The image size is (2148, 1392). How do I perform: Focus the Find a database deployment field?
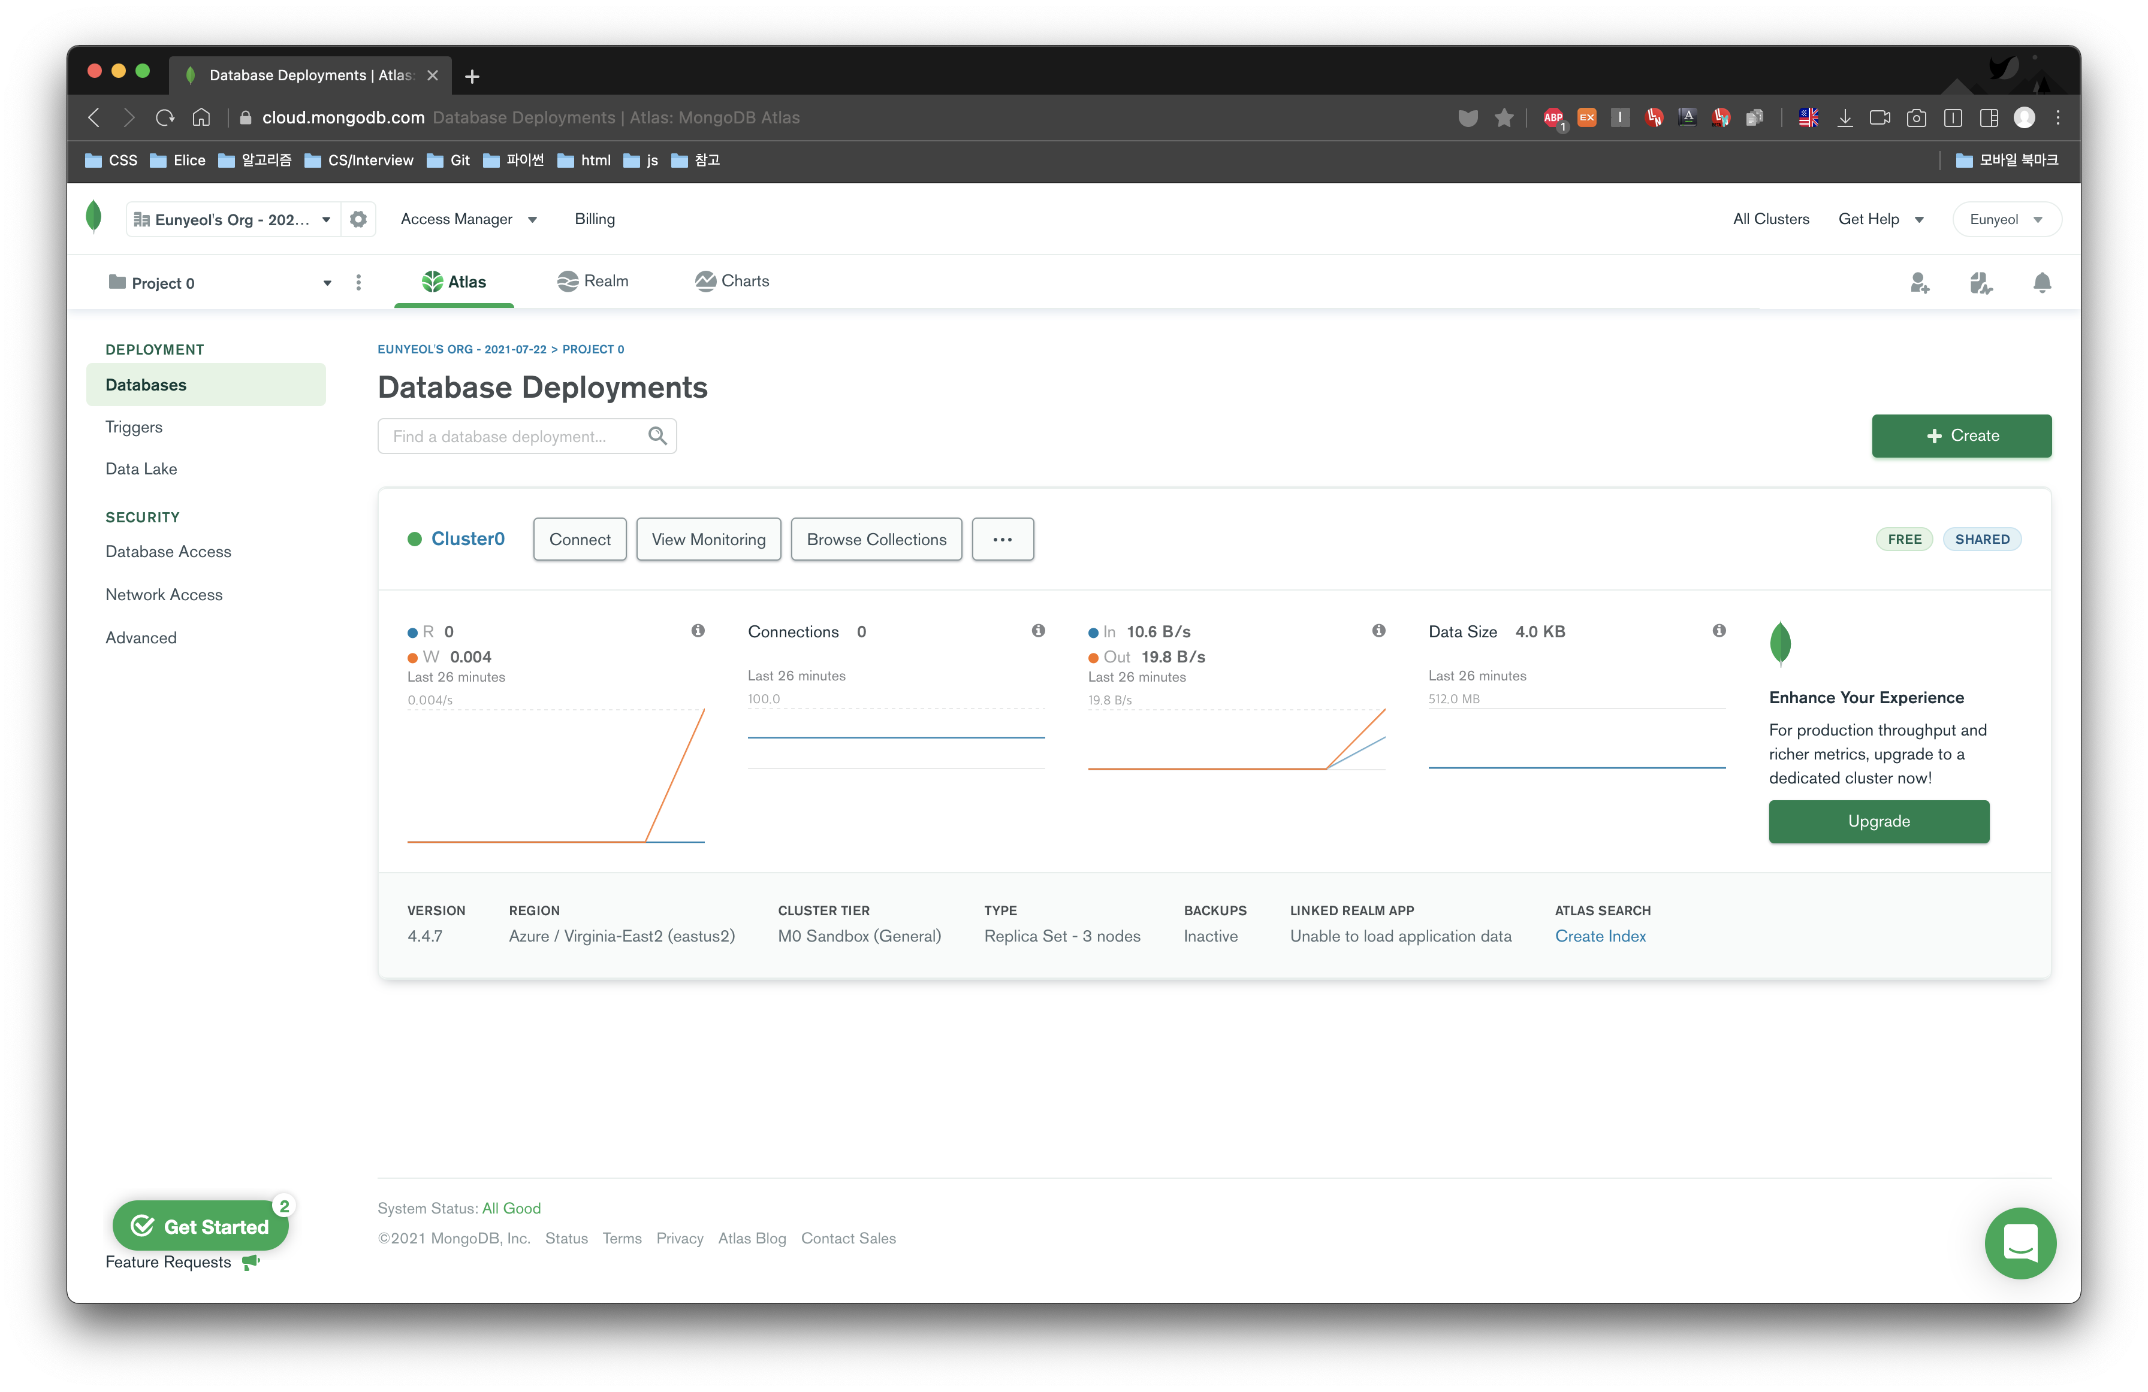(x=527, y=437)
